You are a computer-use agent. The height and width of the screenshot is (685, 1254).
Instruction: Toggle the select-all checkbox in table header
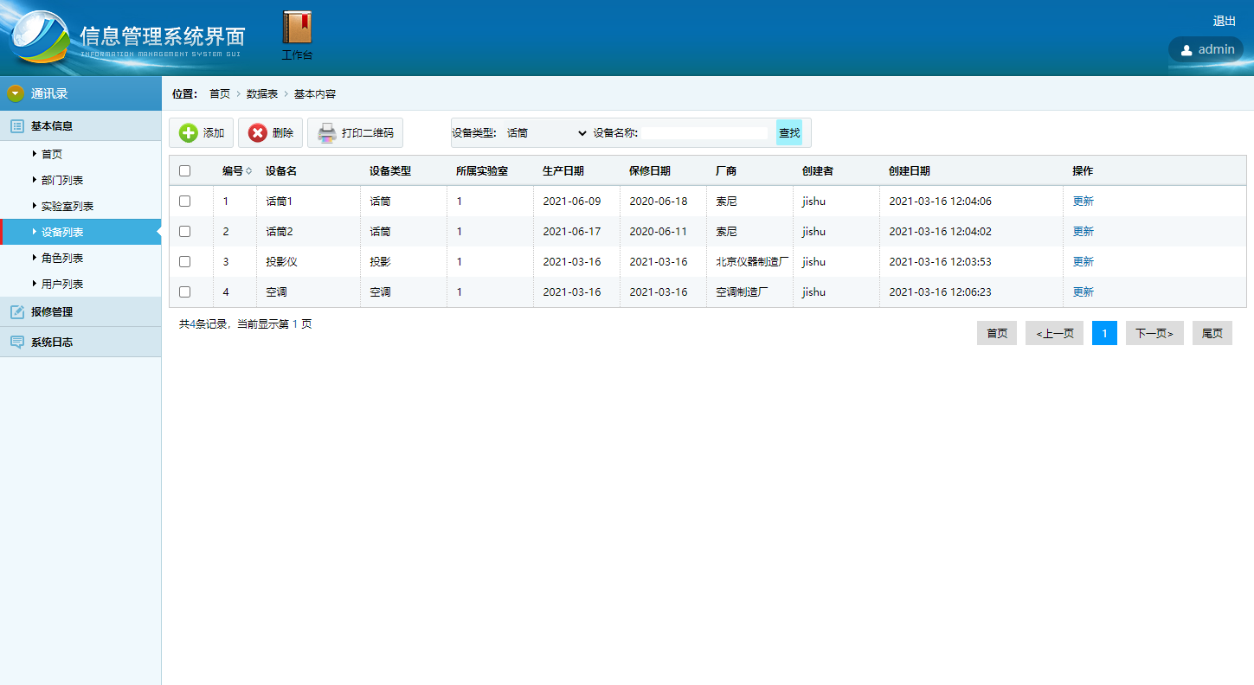pos(184,171)
